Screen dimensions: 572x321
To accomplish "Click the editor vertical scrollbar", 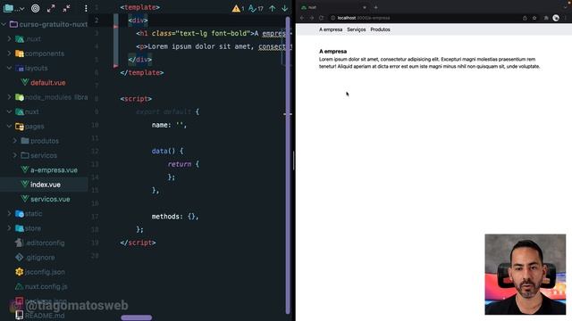I will (288, 164).
